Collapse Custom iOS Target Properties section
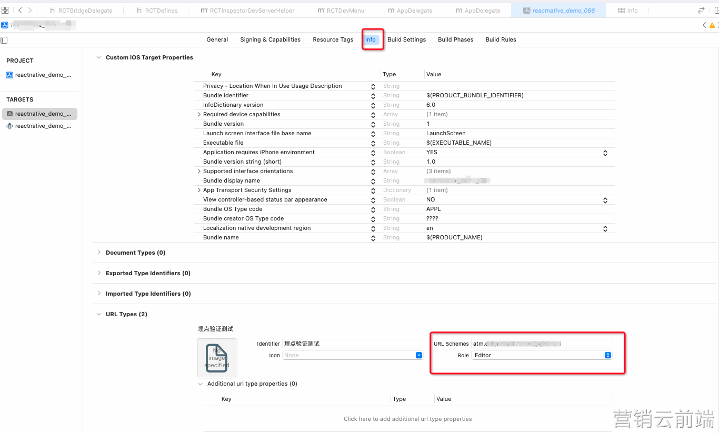719x433 pixels. [x=98, y=57]
